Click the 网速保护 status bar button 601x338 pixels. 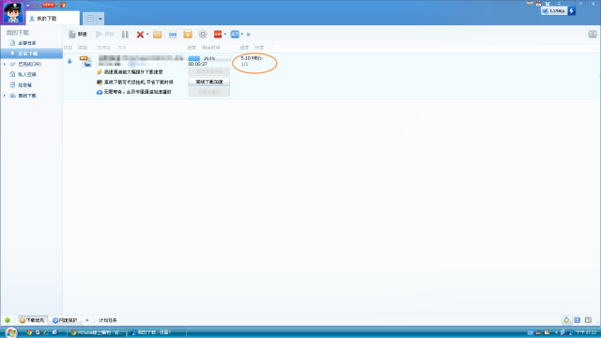[x=65, y=320]
